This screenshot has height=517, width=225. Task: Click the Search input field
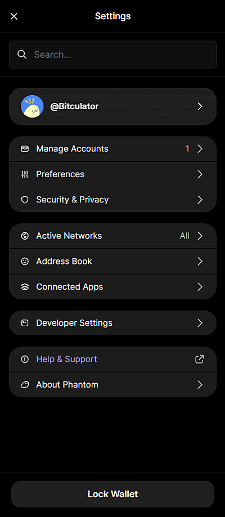point(112,55)
